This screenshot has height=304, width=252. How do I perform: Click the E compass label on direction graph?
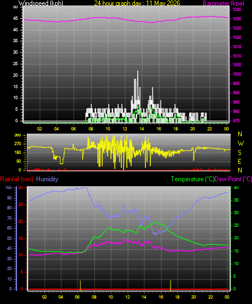tap(239, 161)
